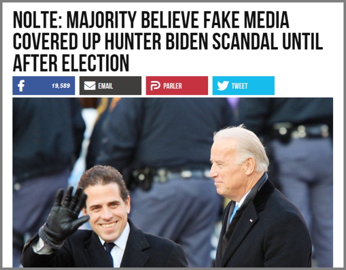Click the light blue Tweet share button

pyautogui.click(x=243, y=86)
